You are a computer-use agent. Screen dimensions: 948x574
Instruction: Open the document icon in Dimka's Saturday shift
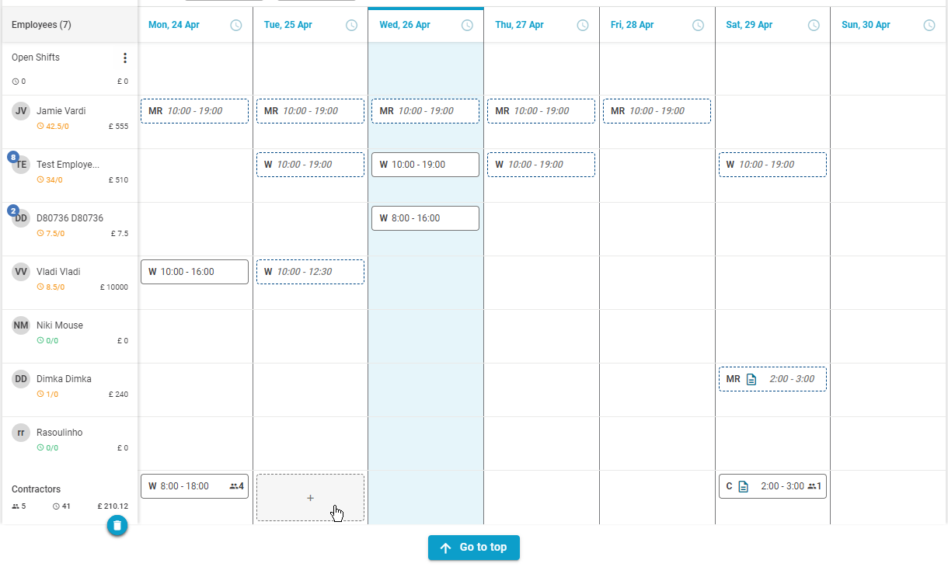(x=751, y=379)
